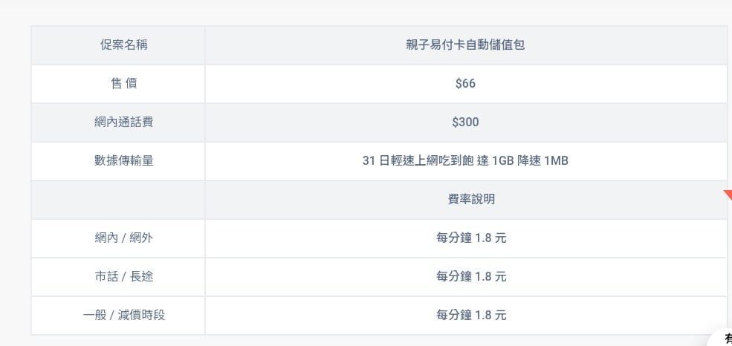Click the empty label cell beside 費率說明
This screenshot has height=346, width=732.
pos(118,200)
